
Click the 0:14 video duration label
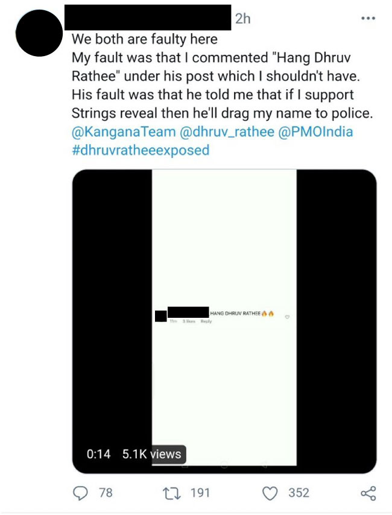click(99, 454)
